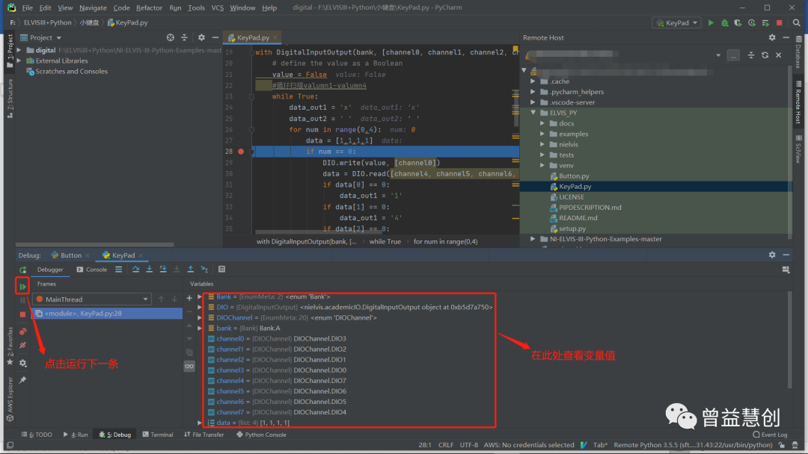The height and width of the screenshot is (454, 808).
Task: Step into the current function call
Action: (150, 270)
